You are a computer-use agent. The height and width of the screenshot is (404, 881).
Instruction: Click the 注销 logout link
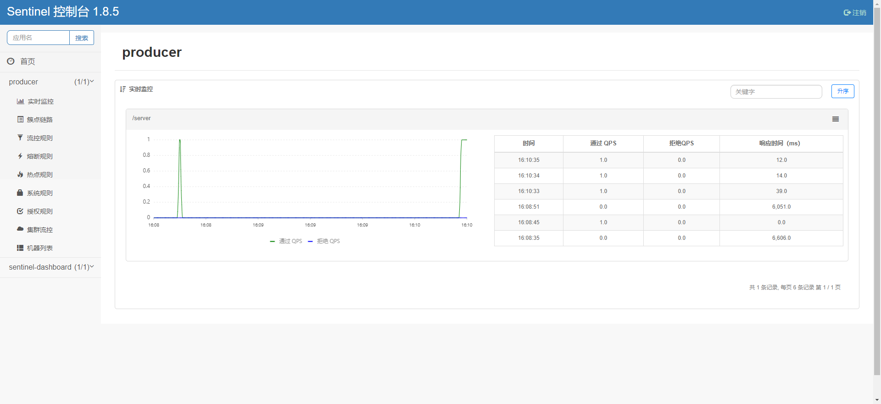(x=855, y=13)
